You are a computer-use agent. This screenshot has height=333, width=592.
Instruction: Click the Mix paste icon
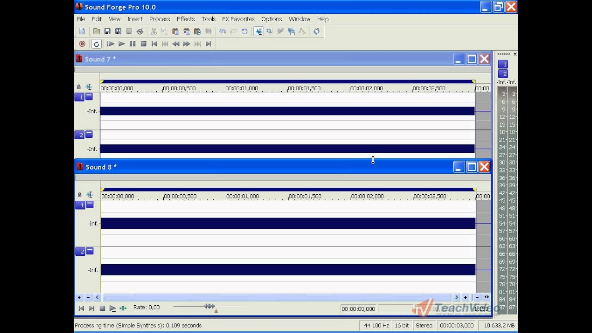point(186,31)
